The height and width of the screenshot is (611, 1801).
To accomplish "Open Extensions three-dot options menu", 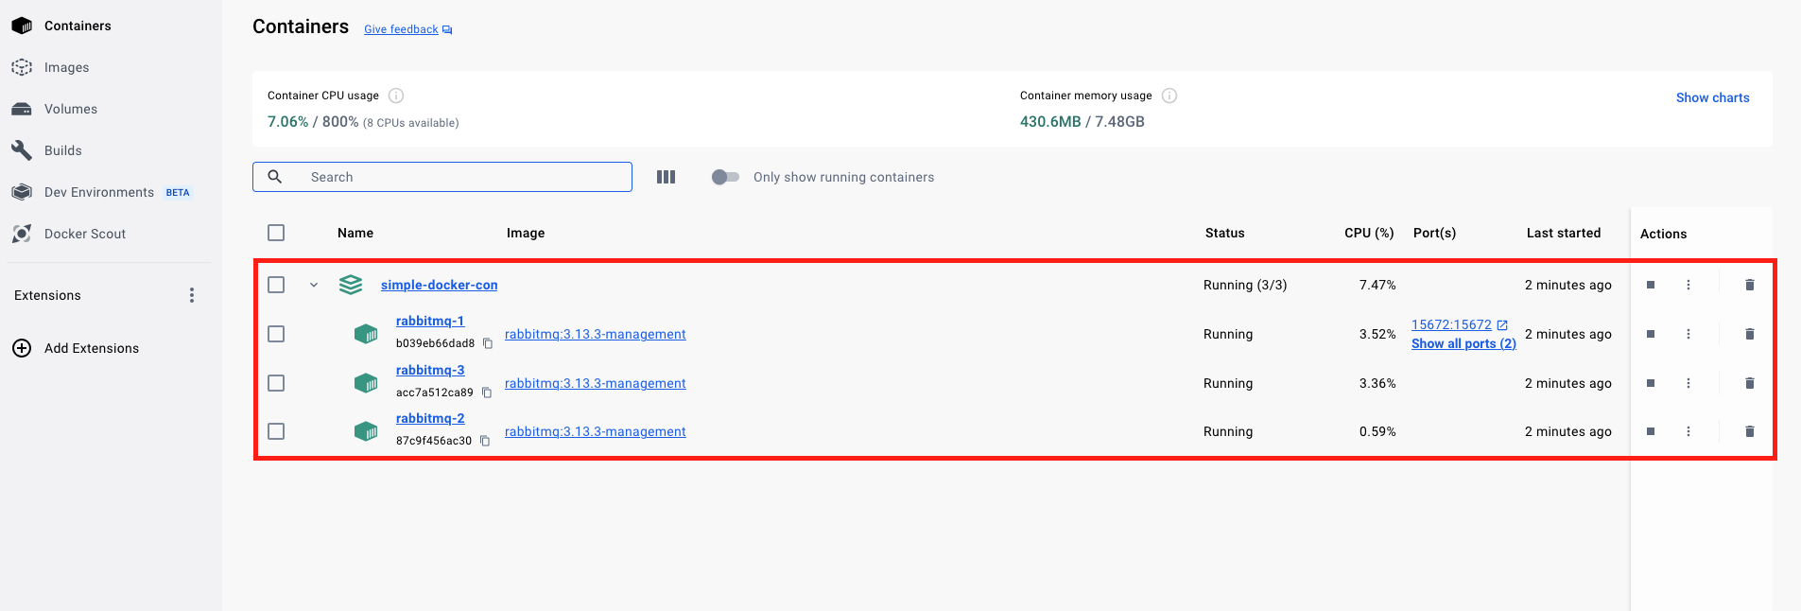I will click(192, 295).
